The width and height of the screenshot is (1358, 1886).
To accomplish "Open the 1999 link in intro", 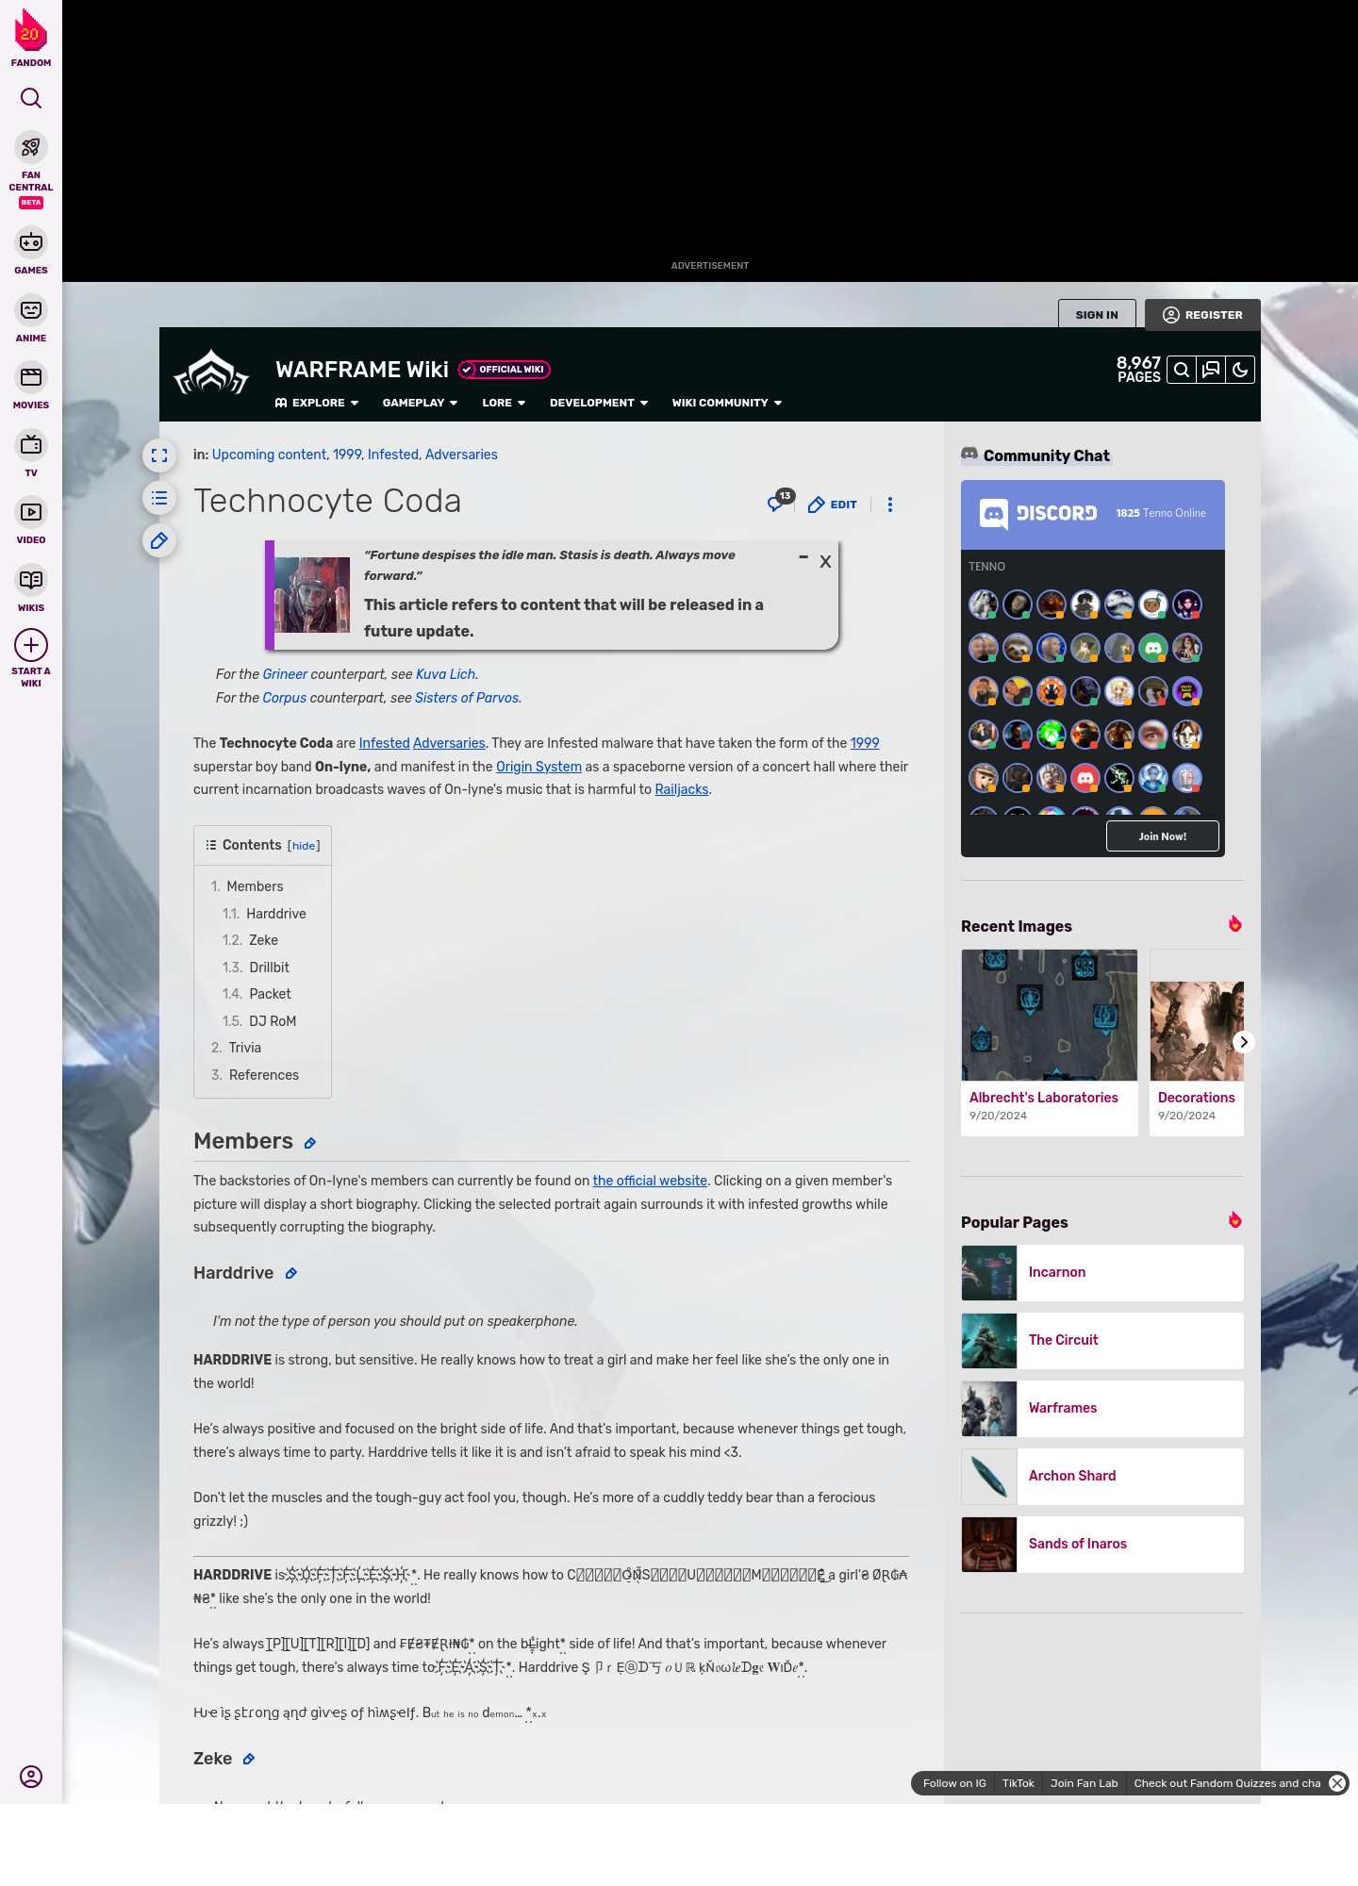I will 865,743.
